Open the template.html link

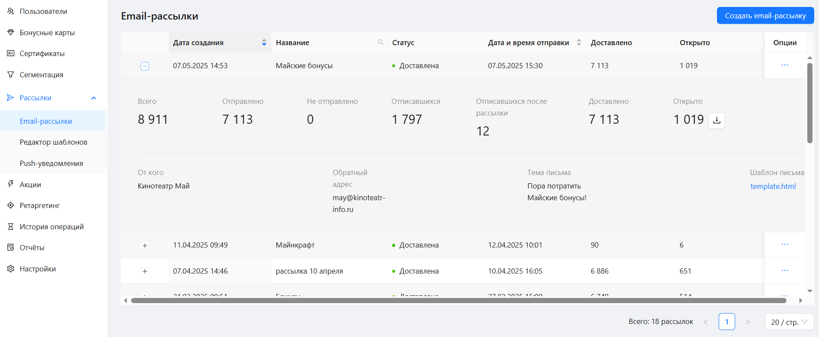click(773, 186)
